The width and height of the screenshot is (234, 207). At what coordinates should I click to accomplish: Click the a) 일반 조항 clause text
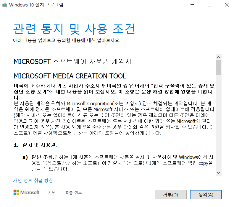(x=118, y=163)
